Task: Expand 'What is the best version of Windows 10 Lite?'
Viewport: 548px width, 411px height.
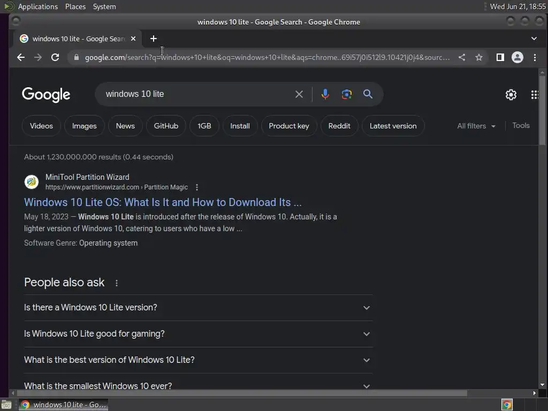Action: 198,360
